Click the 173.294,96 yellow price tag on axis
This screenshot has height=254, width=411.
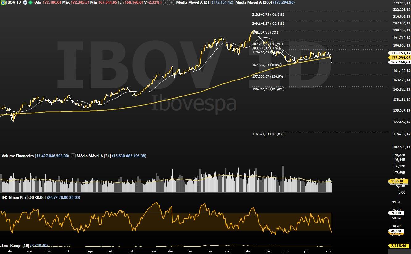400,58
